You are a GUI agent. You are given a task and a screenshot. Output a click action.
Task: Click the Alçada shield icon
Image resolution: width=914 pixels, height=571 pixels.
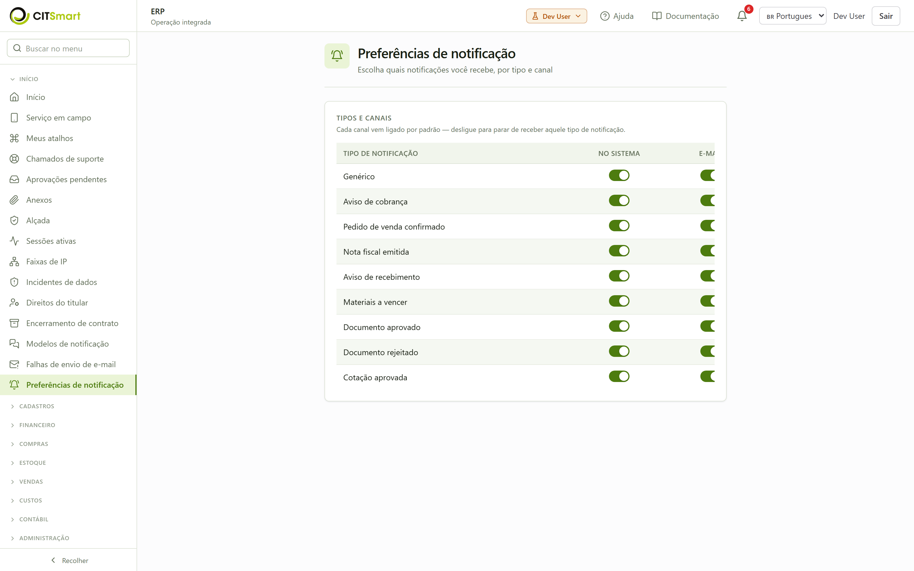tap(14, 220)
